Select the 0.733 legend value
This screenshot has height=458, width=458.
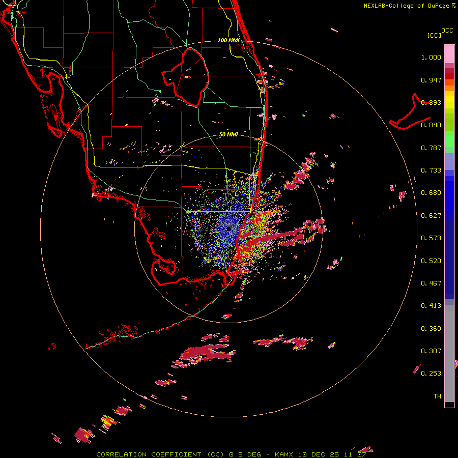point(431,170)
